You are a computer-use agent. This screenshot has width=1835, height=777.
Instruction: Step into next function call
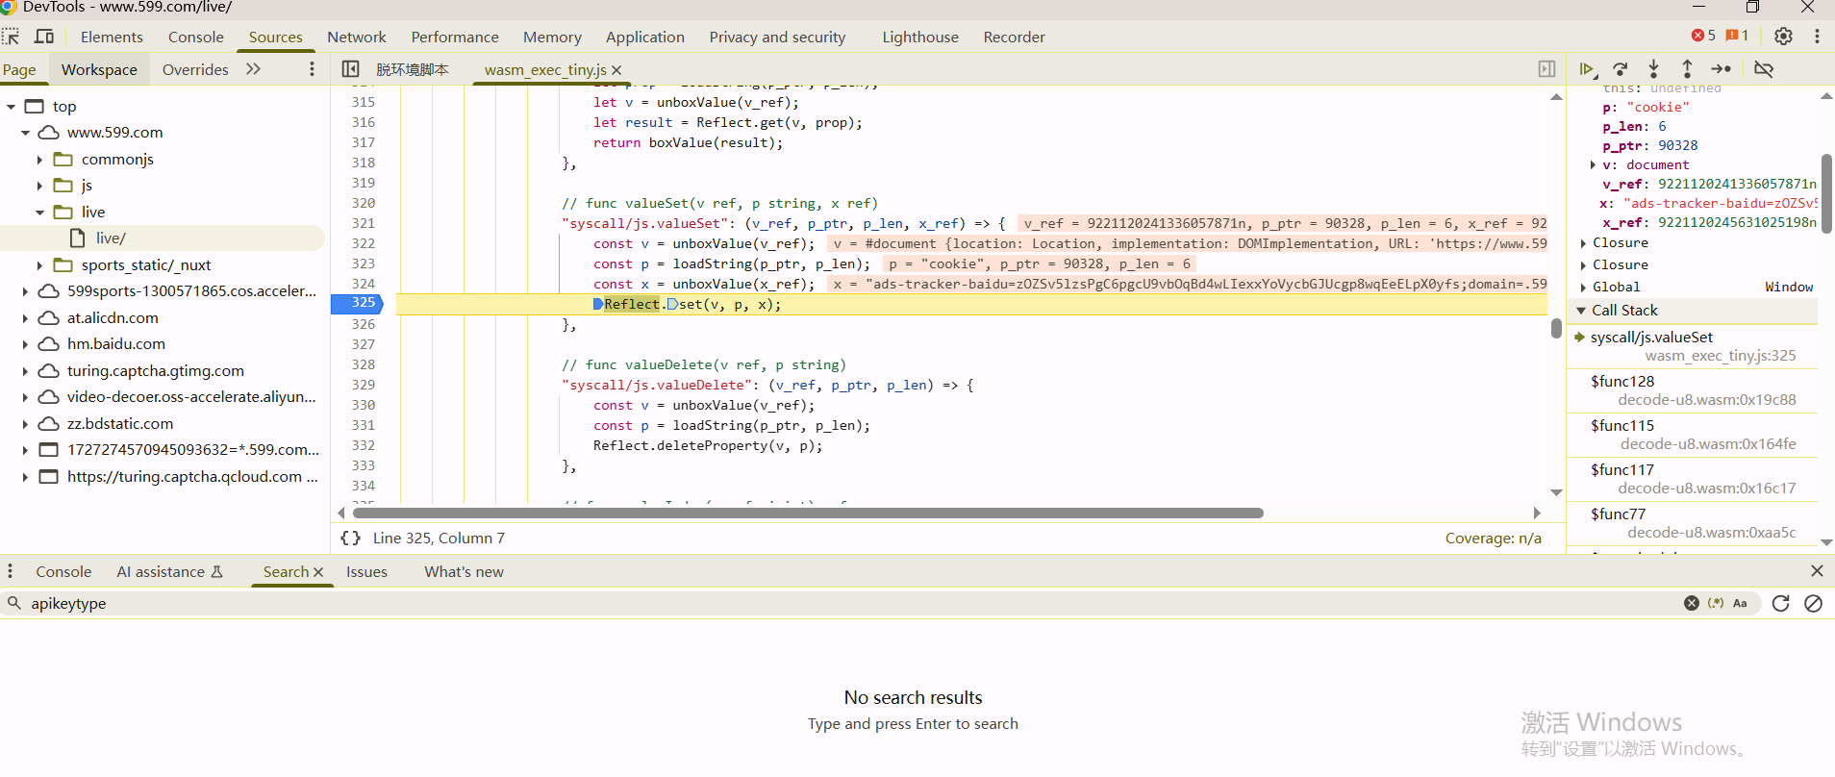click(1653, 69)
